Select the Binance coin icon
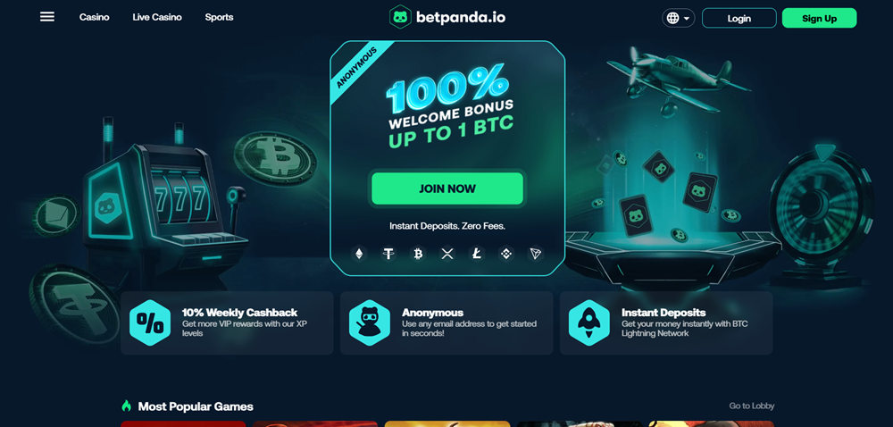Image resolution: width=893 pixels, height=427 pixels. point(506,254)
